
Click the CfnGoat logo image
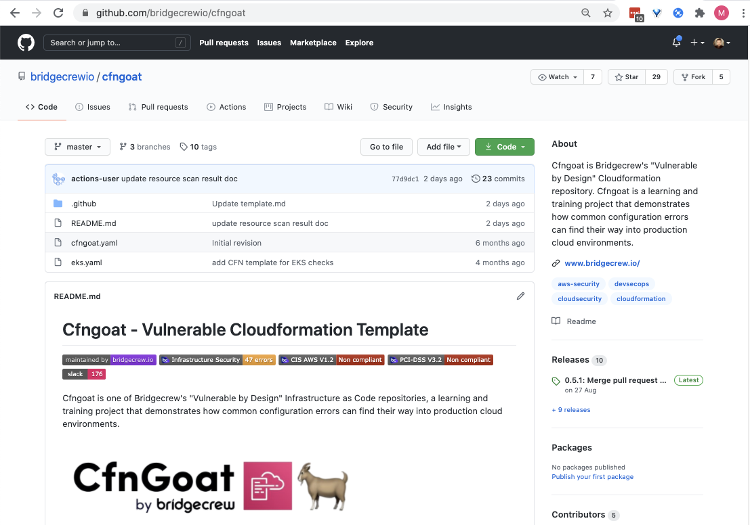211,486
